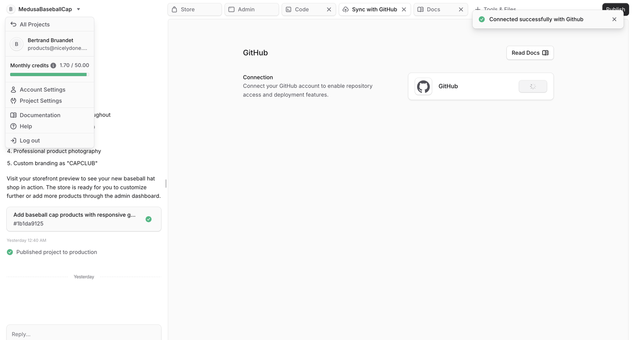Click the monthly credits progress bar
The image size is (632, 340).
49,74
